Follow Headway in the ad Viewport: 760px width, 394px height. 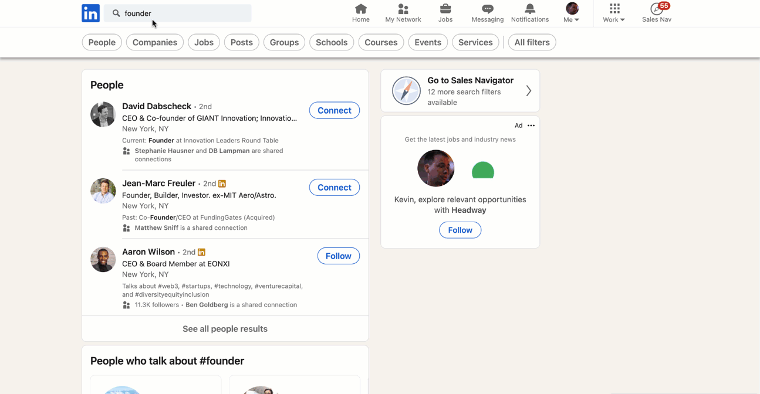pos(460,230)
